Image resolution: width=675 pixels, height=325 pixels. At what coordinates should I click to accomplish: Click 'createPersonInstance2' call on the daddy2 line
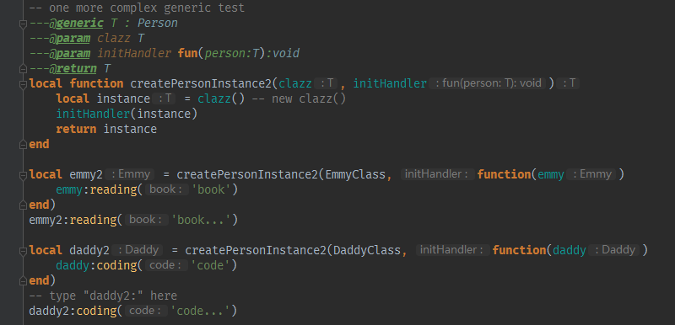pyautogui.click(x=256, y=250)
